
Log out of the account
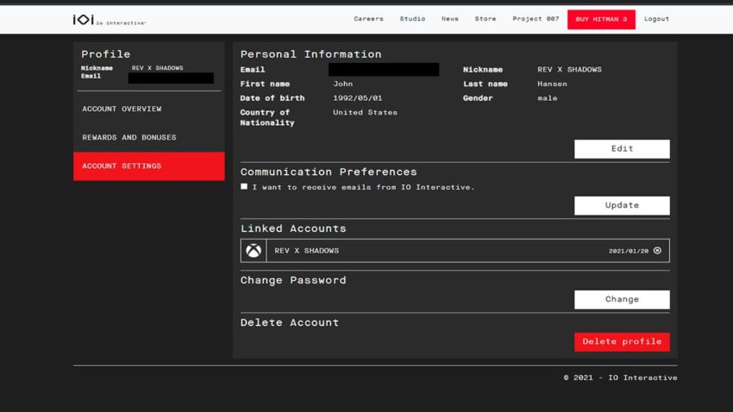click(x=656, y=19)
